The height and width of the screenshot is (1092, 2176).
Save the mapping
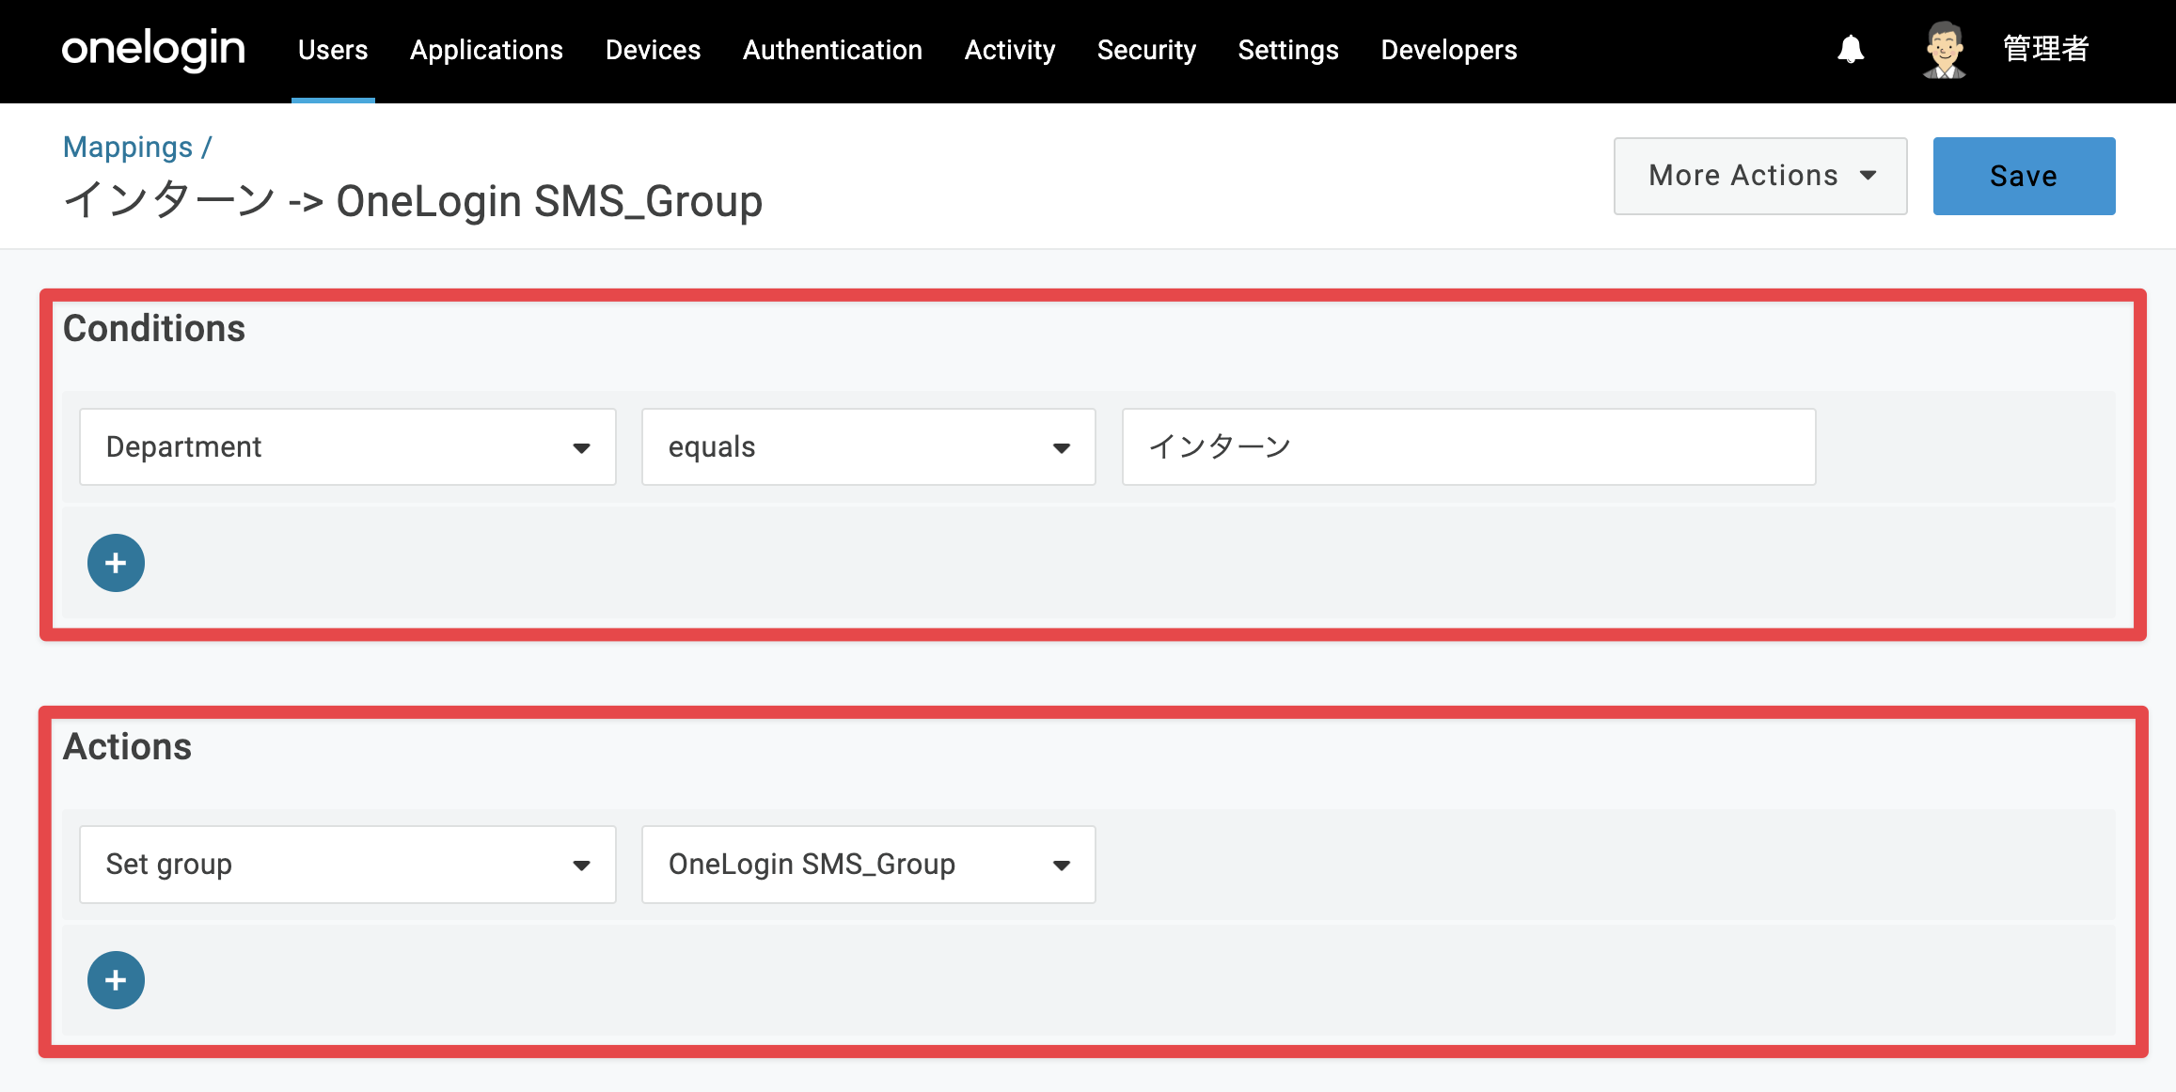click(2024, 176)
